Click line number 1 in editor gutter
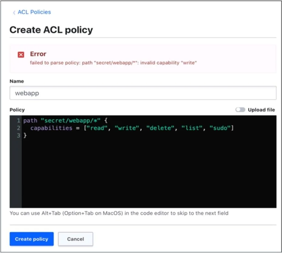The image size is (282, 253). pos(18,121)
